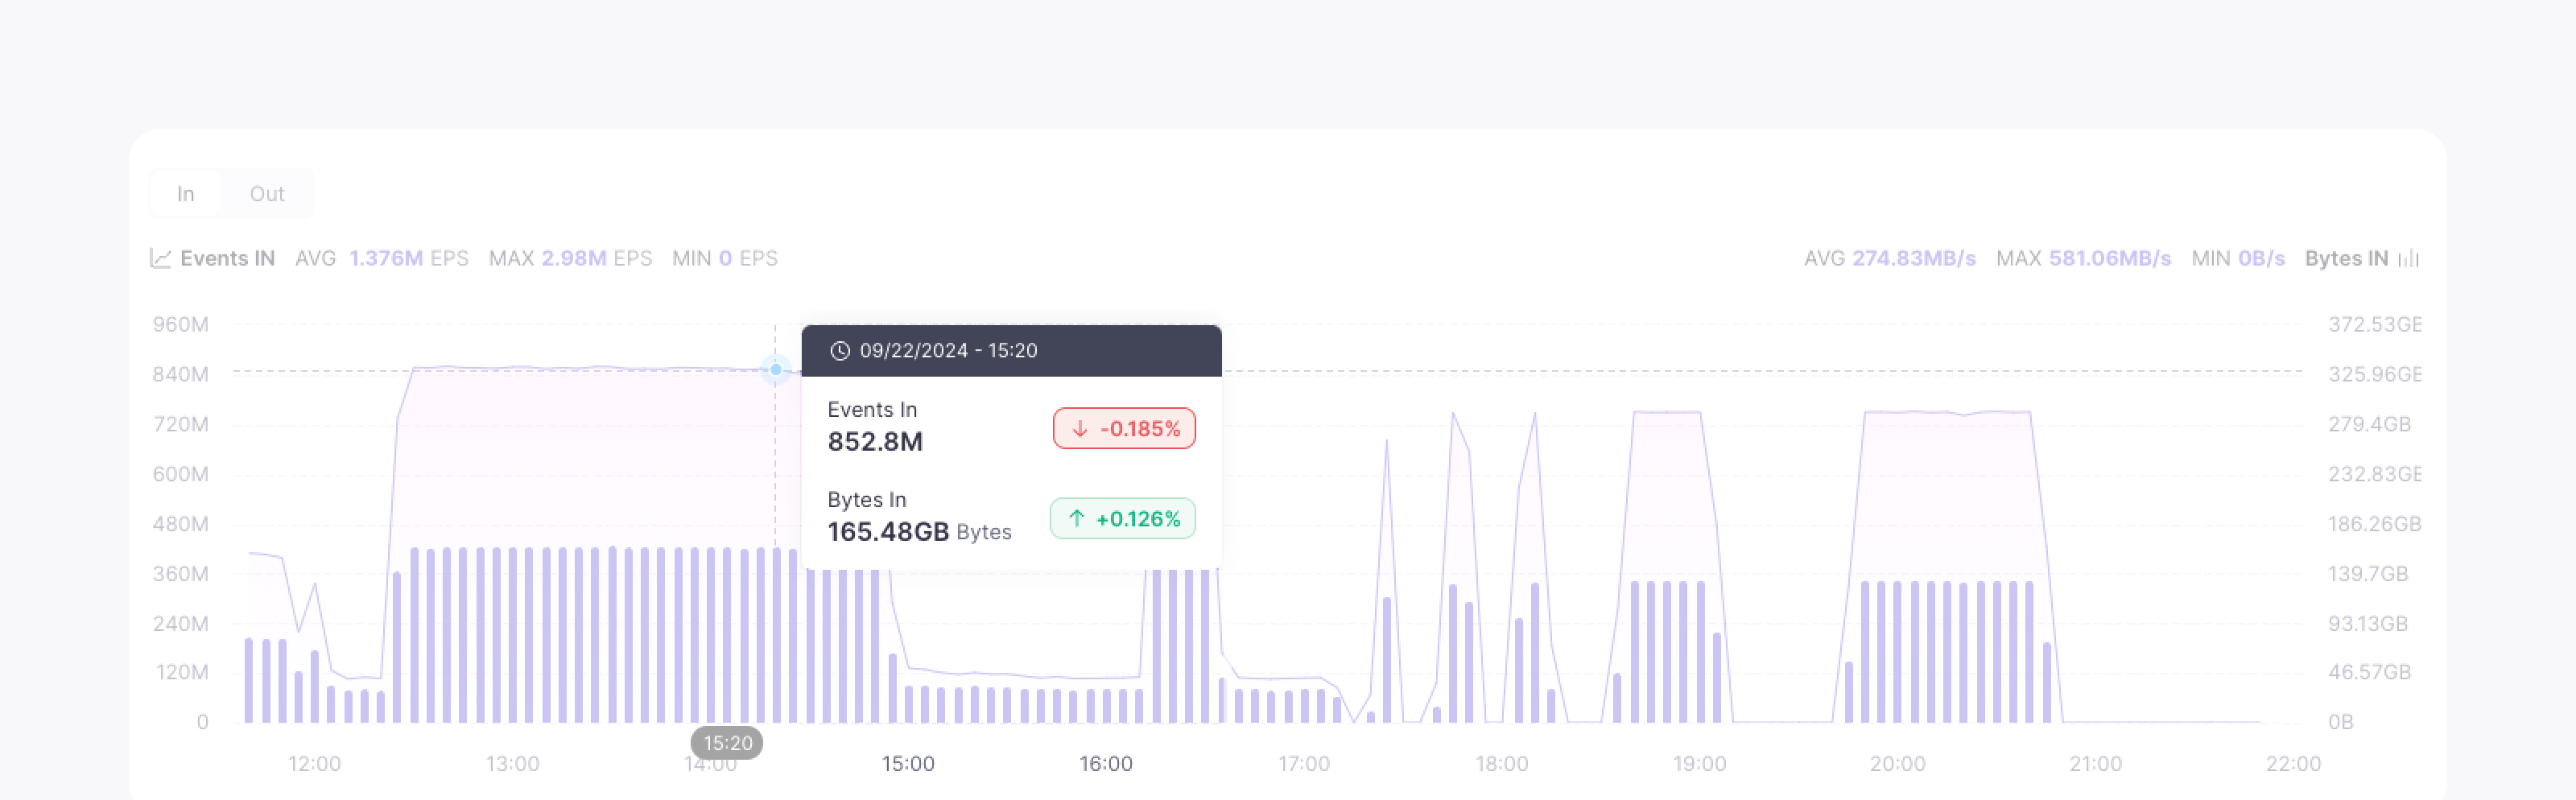Click the 120M y-axis label
2576x800 pixels.
pos(182,673)
